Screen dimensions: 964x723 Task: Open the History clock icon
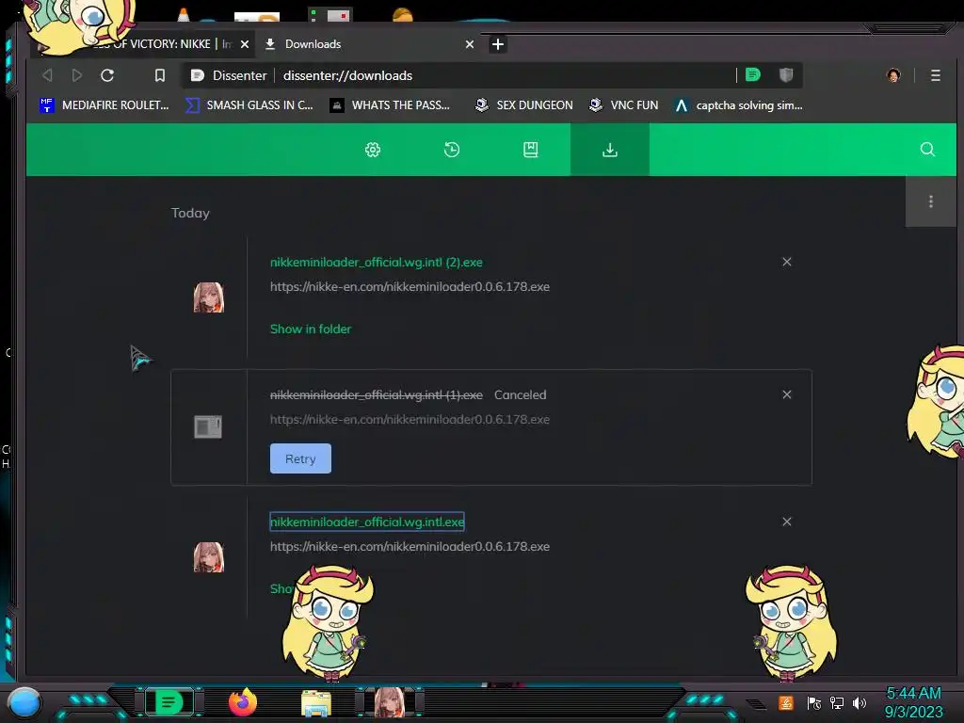(x=452, y=150)
